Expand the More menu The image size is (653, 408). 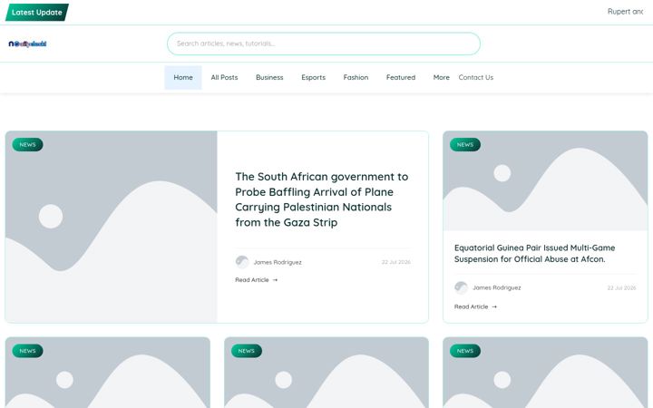coord(442,77)
